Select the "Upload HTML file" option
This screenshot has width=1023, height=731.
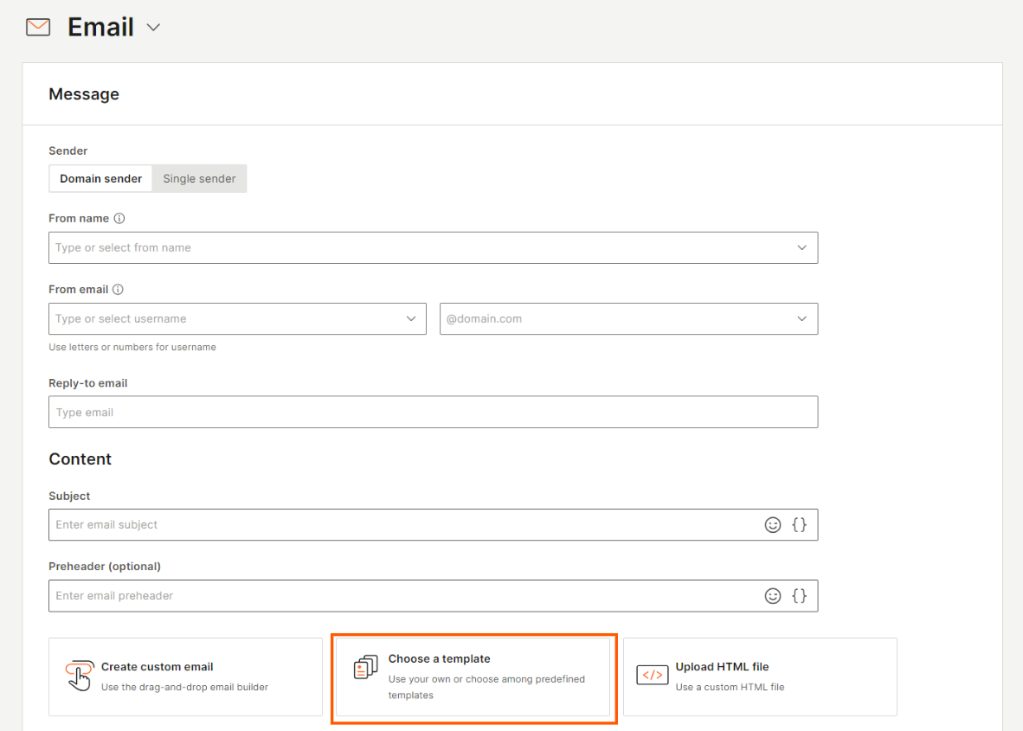(760, 675)
